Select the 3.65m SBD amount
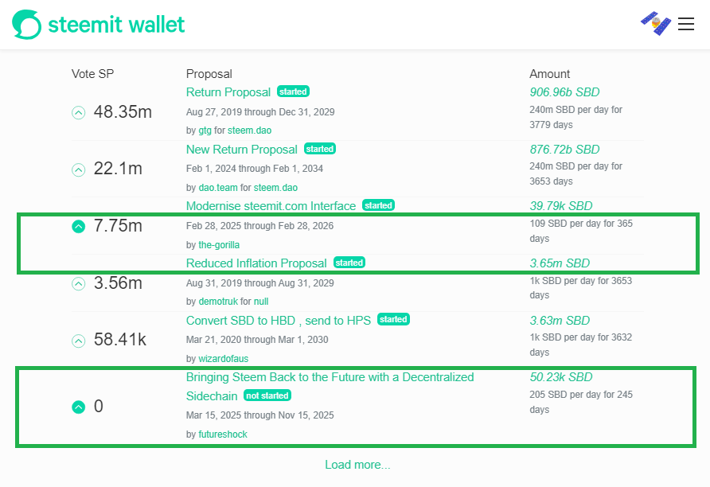This screenshot has height=487, width=710. click(560, 263)
